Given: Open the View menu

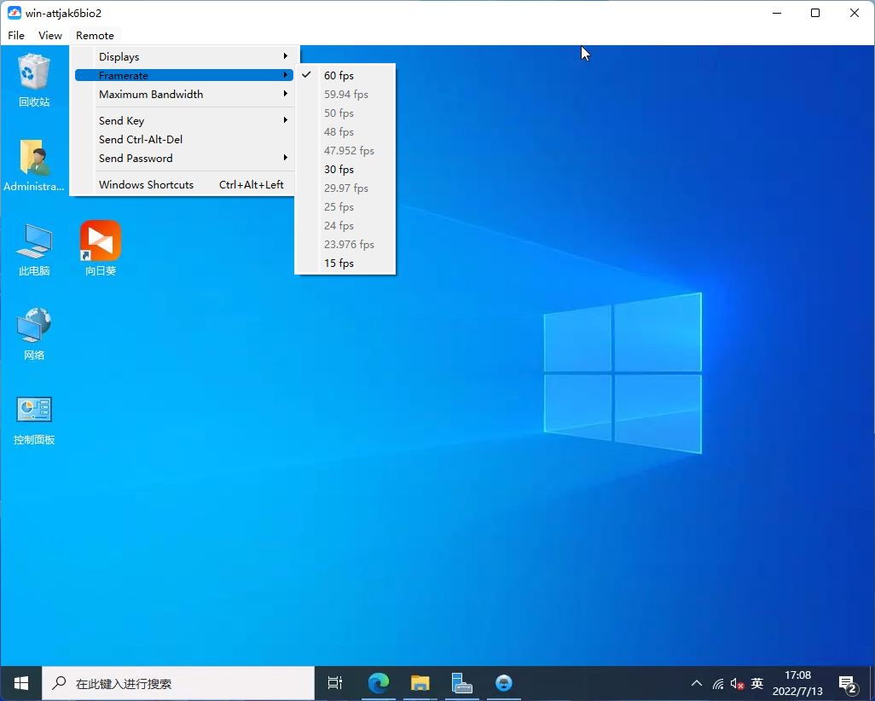Looking at the screenshot, I should [50, 36].
